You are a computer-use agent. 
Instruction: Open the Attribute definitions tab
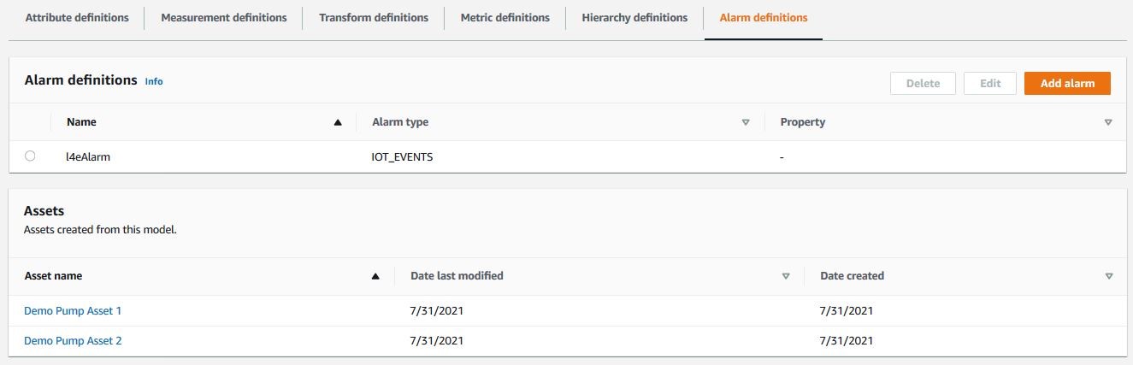[x=77, y=18]
